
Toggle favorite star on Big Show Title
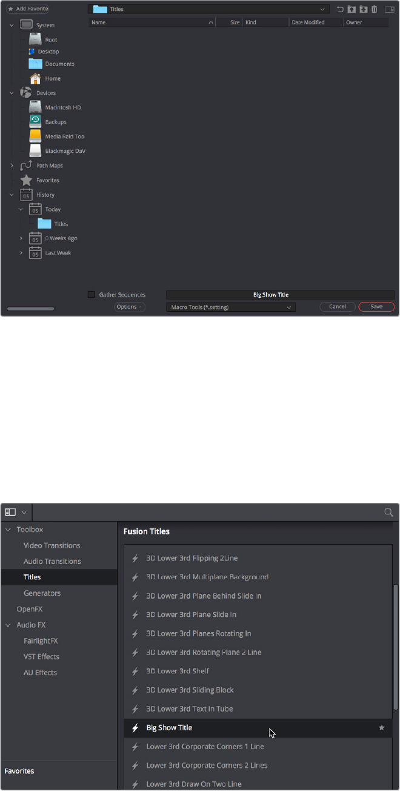pyautogui.click(x=382, y=727)
